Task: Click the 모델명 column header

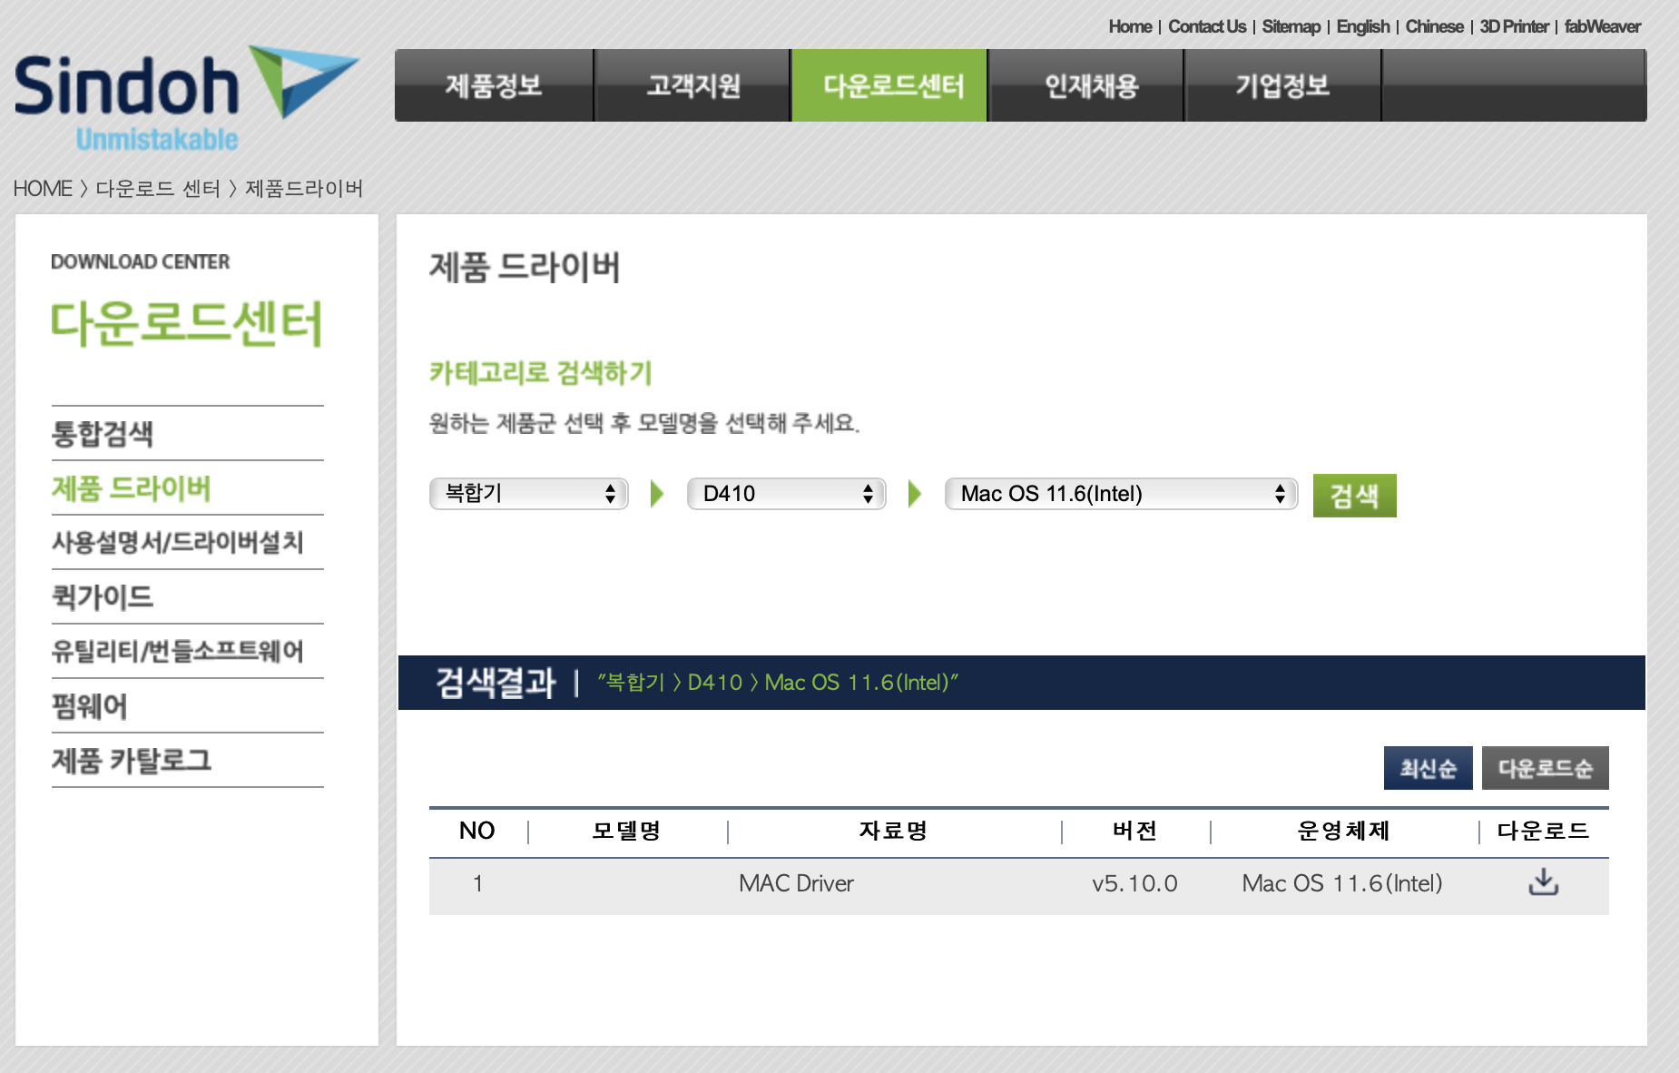Action: click(626, 831)
